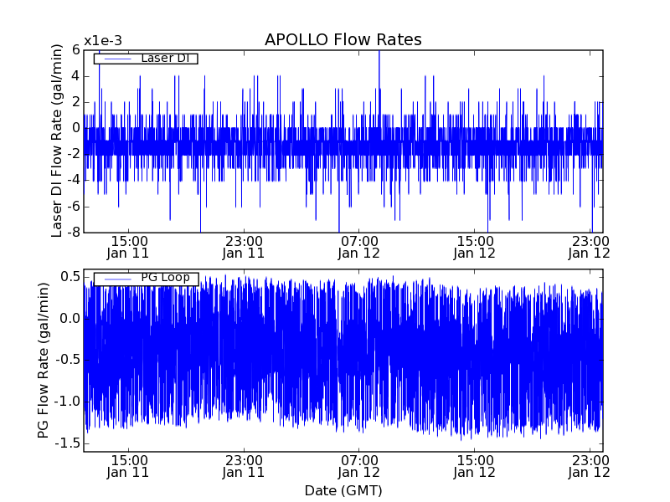This screenshot has height=502, width=670.
Task: Click the y-axis value -0.5 on PG chart
Action: (68, 360)
